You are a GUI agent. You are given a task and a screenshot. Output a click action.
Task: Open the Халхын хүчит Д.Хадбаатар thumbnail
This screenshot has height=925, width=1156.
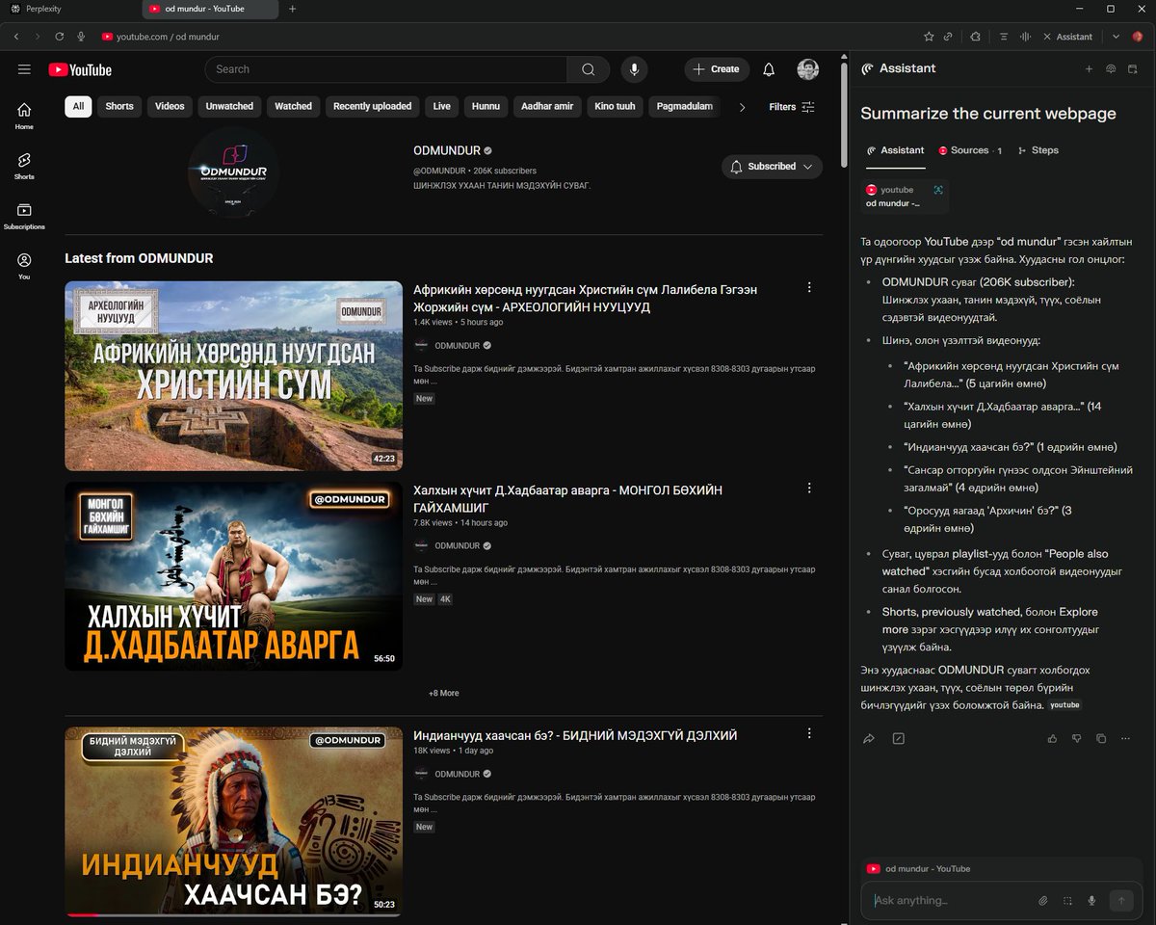(x=234, y=576)
